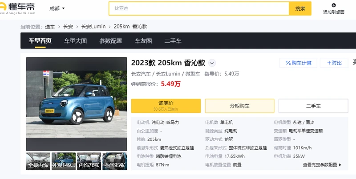Screen dimensions: 356x179
Task: Click the 纯电动 48马力 motor spec
Action: (x=165, y=123)
